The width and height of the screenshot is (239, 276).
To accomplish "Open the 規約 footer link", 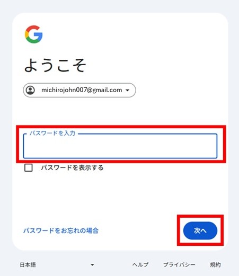I will [x=215, y=265].
